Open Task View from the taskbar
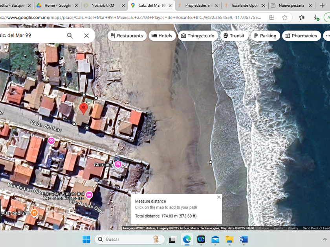Screen dimensions: 330x247 click(x=172, y=239)
